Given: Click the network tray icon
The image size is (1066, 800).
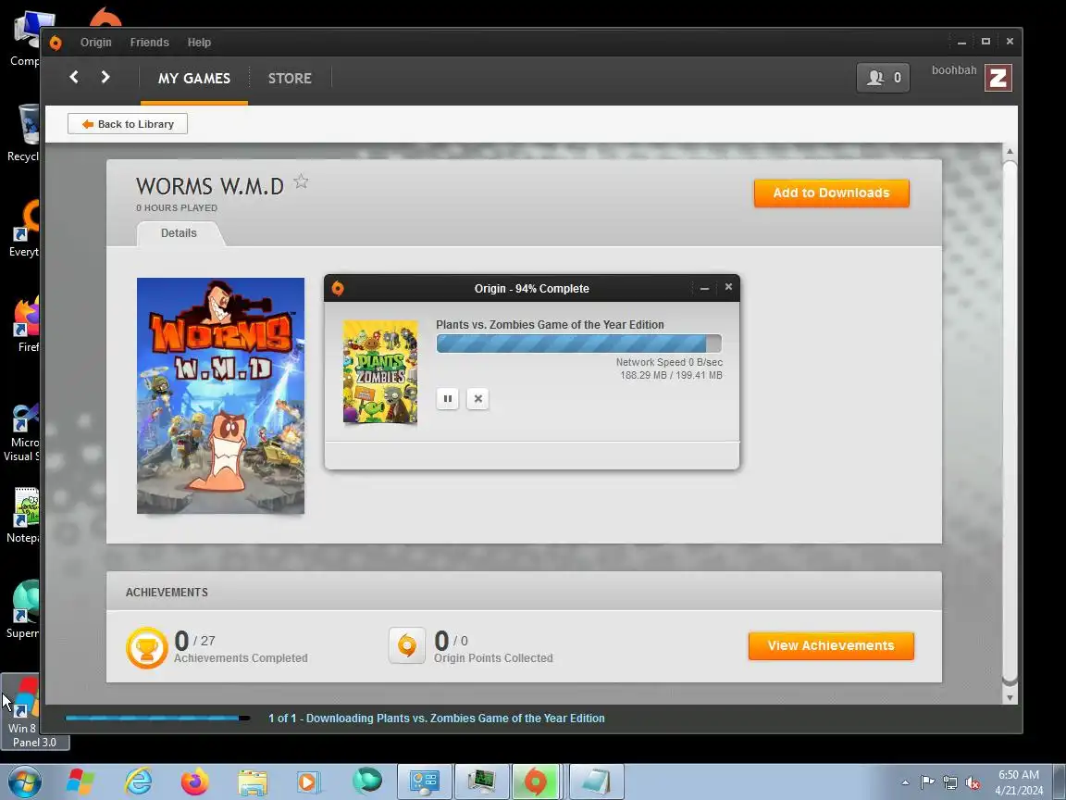Looking at the screenshot, I should pos(950,782).
